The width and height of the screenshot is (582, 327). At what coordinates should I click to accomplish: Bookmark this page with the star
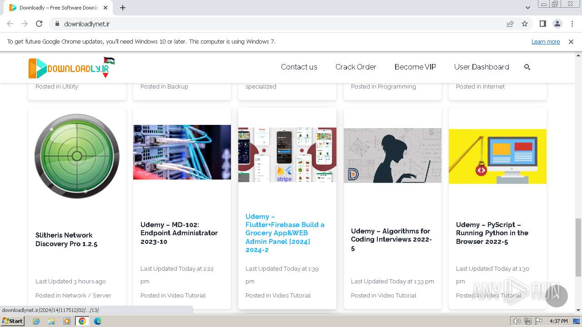coord(525,24)
